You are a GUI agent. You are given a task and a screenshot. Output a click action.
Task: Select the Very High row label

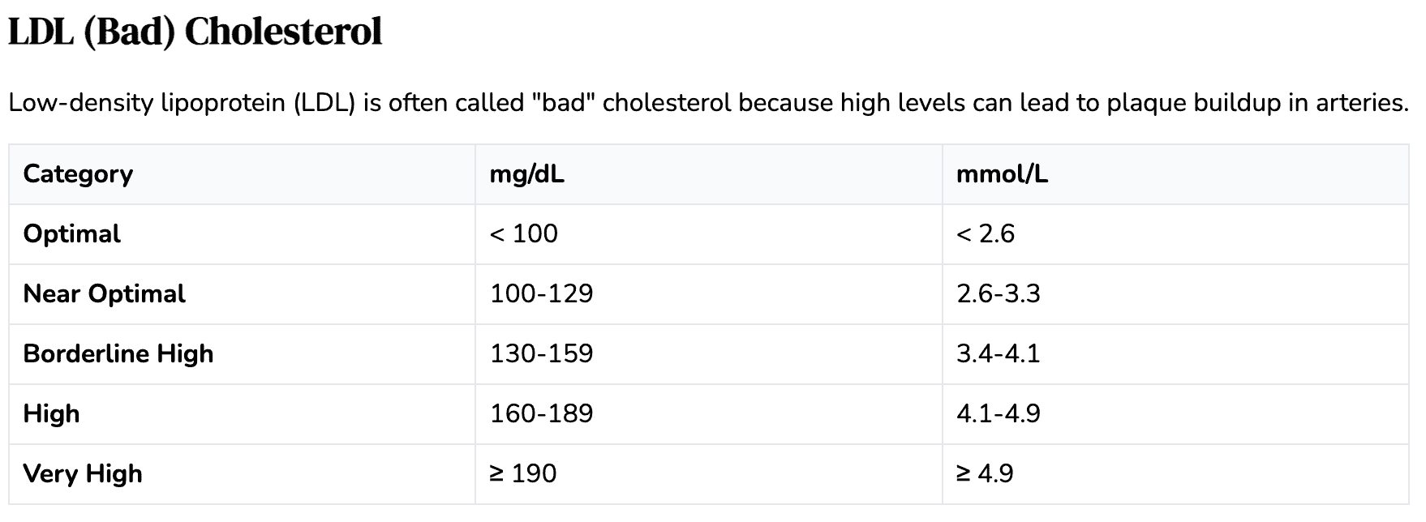tap(83, 474)
